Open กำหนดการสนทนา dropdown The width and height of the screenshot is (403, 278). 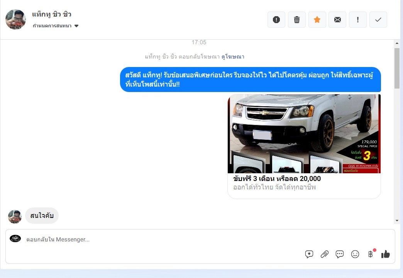click(x=56, y=26)
